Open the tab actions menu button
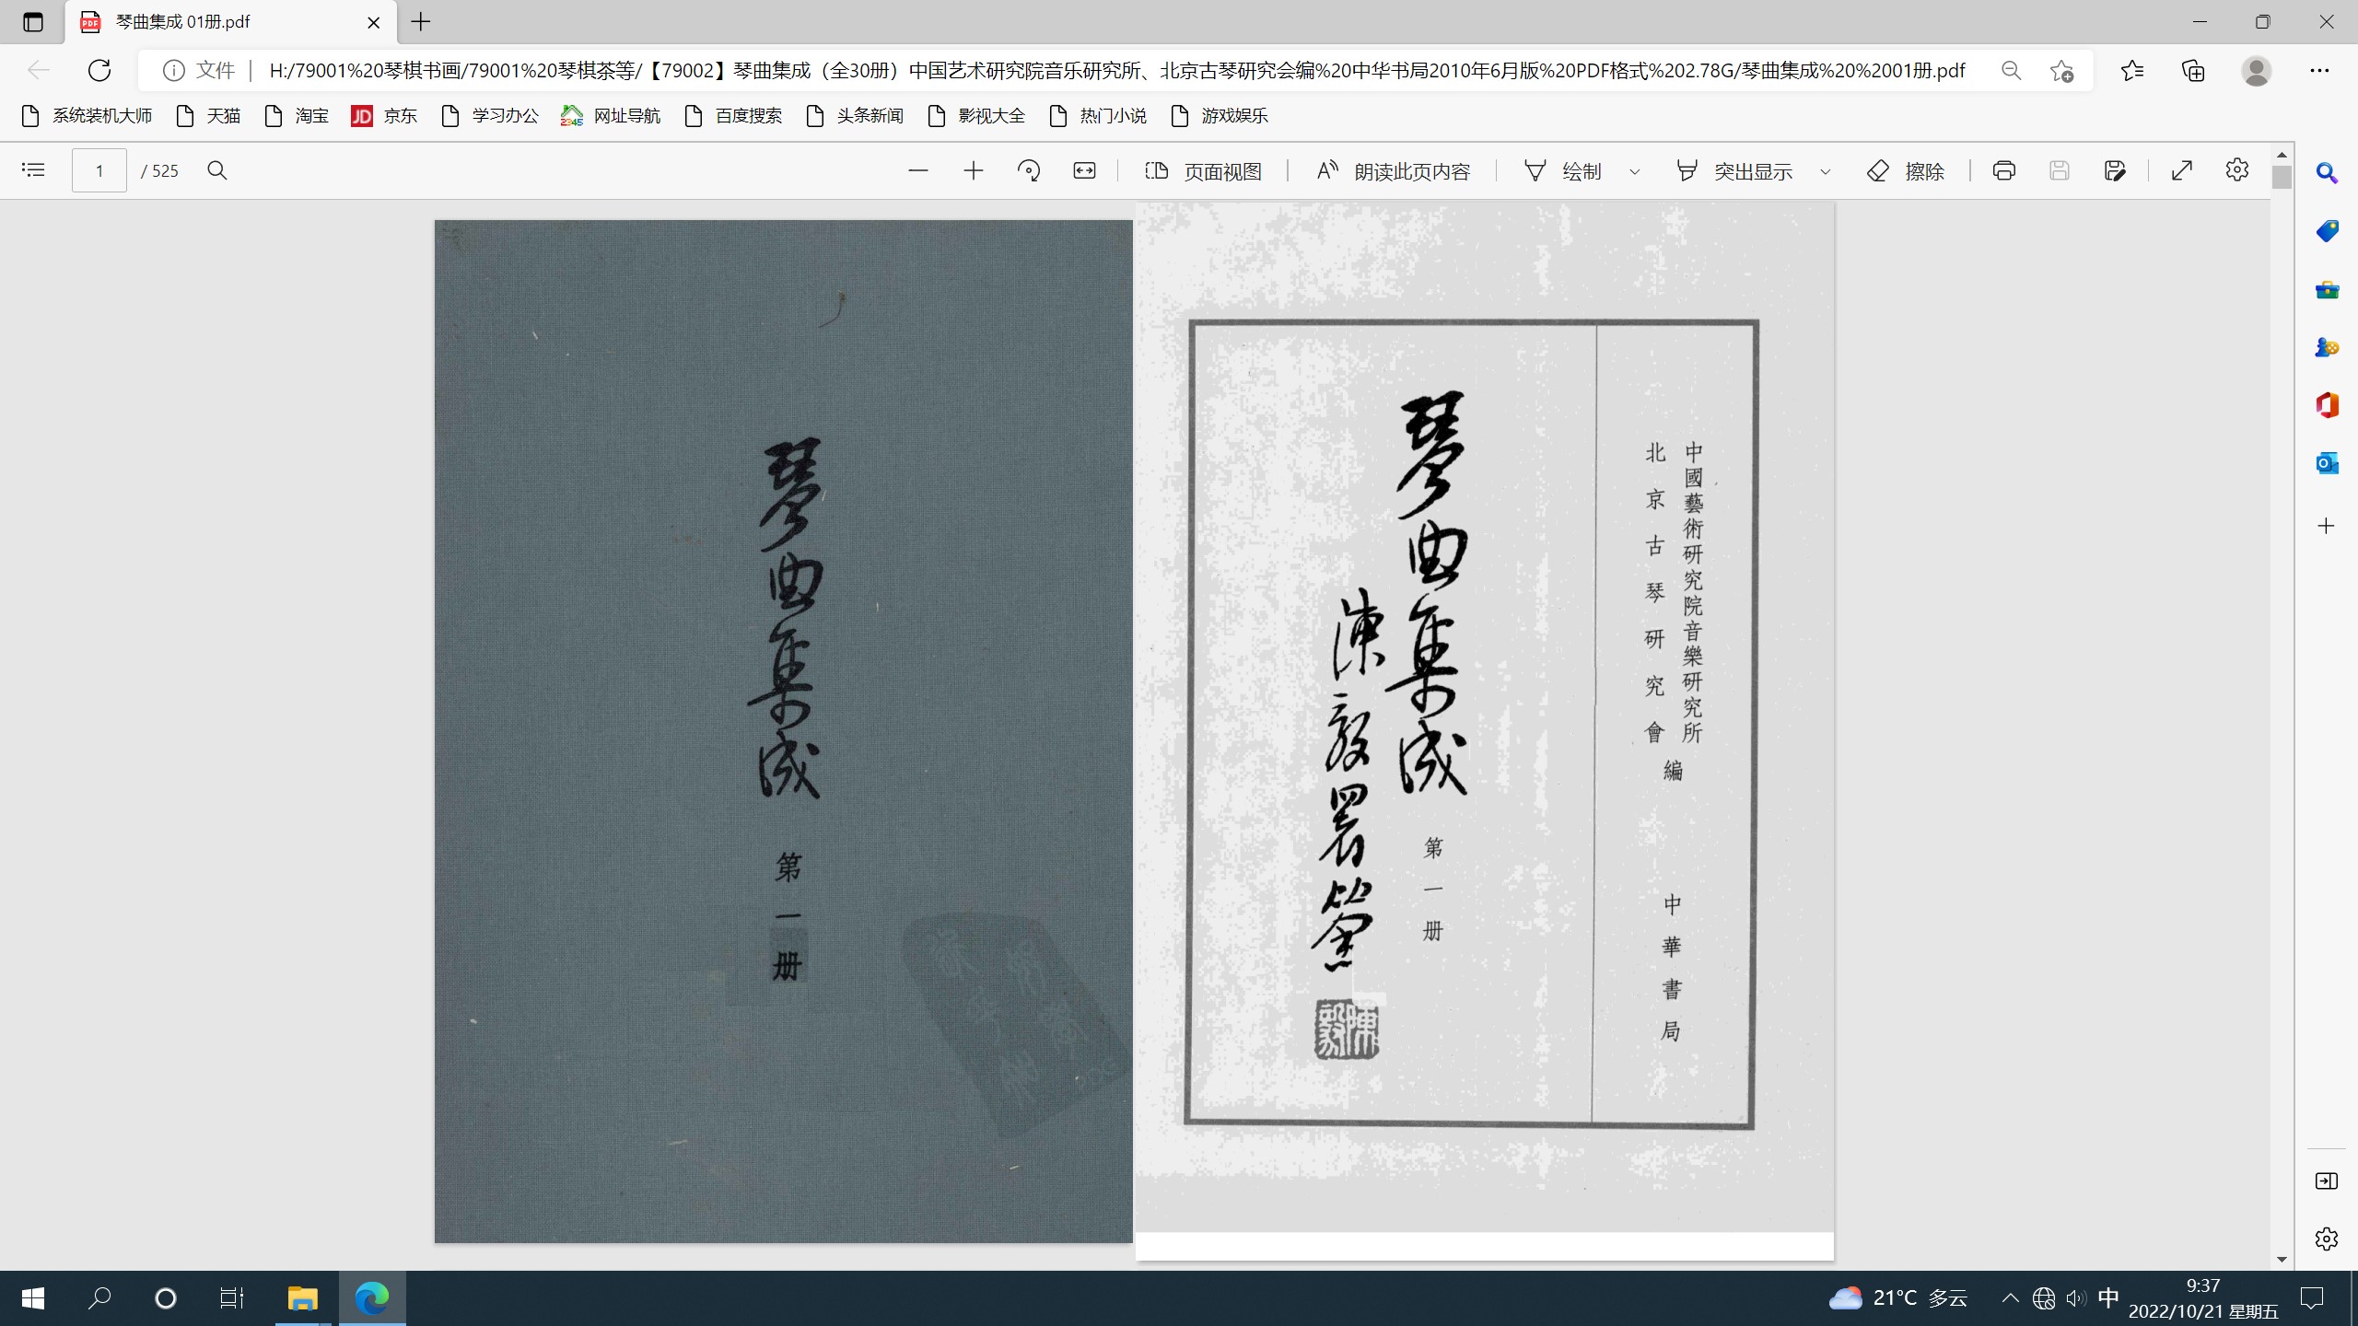This screenshot has height=1326, width=2358. [33, 22]
